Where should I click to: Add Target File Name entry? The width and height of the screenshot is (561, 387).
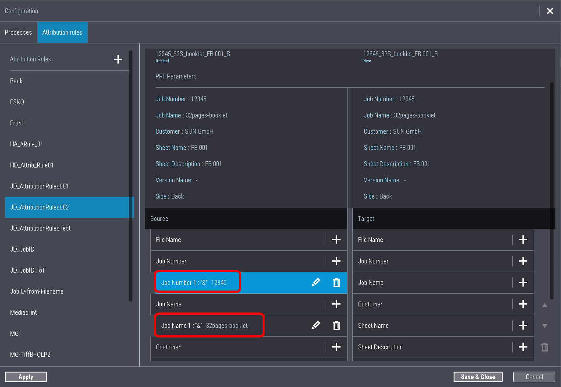[523, 240]
